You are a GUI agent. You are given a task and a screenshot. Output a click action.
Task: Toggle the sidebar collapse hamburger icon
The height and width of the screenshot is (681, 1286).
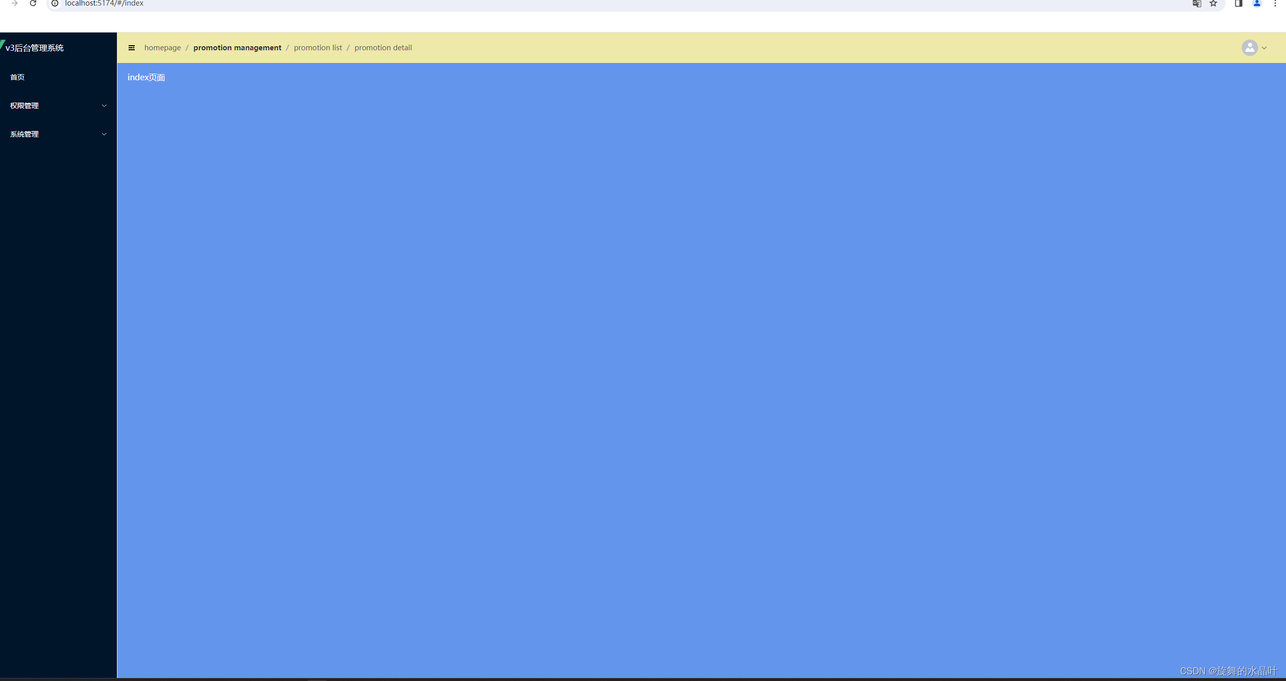click(132, 48)
